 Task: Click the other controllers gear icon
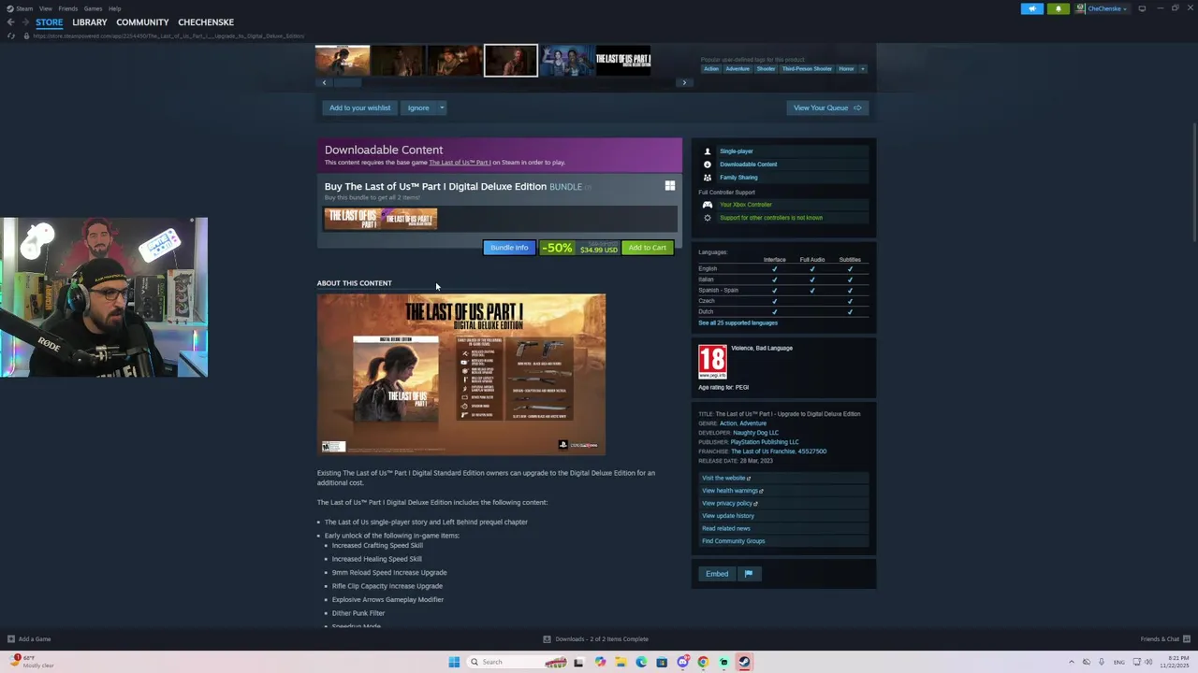pyautogui.click(x=708, y=218)
